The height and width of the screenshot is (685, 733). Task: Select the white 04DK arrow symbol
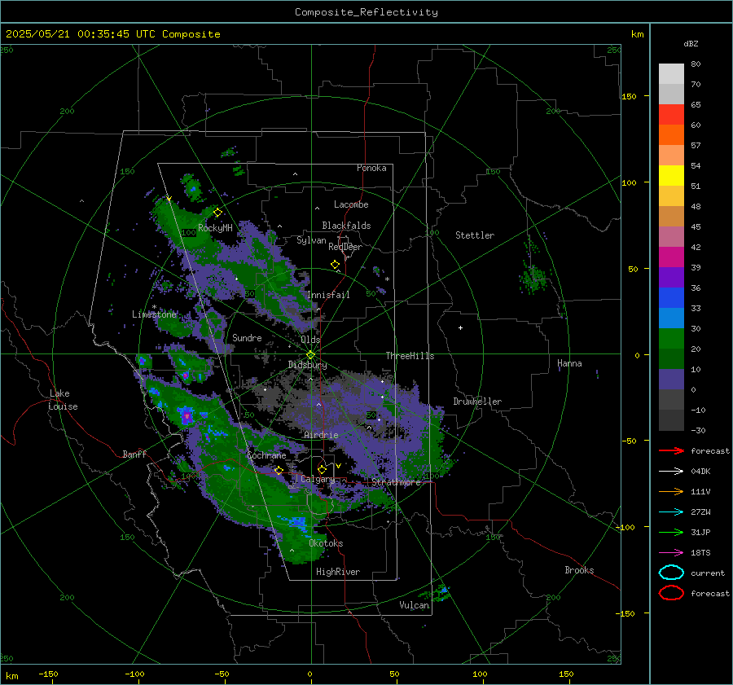pyautogui.click(x=671, y=471)
